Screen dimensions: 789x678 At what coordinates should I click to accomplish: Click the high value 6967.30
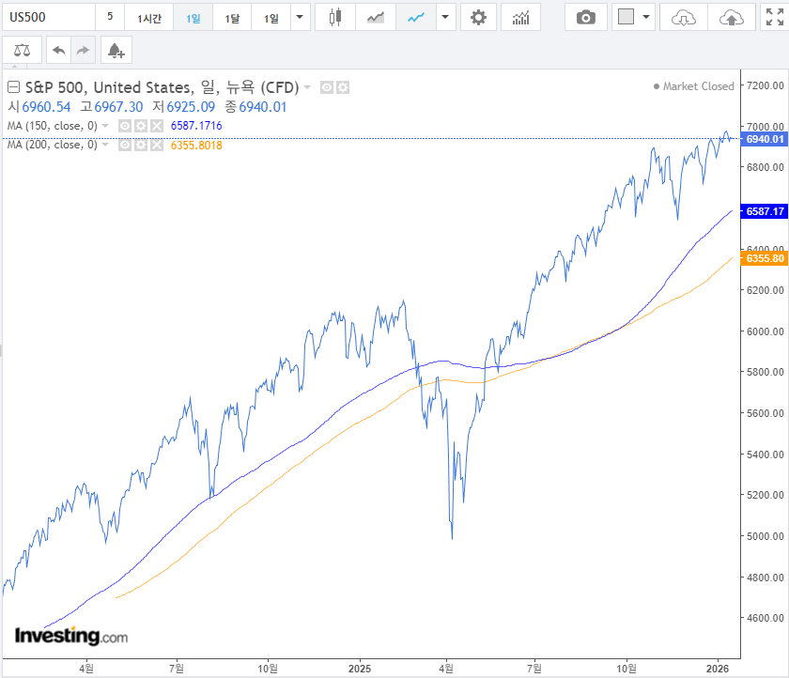pos(118,107)
